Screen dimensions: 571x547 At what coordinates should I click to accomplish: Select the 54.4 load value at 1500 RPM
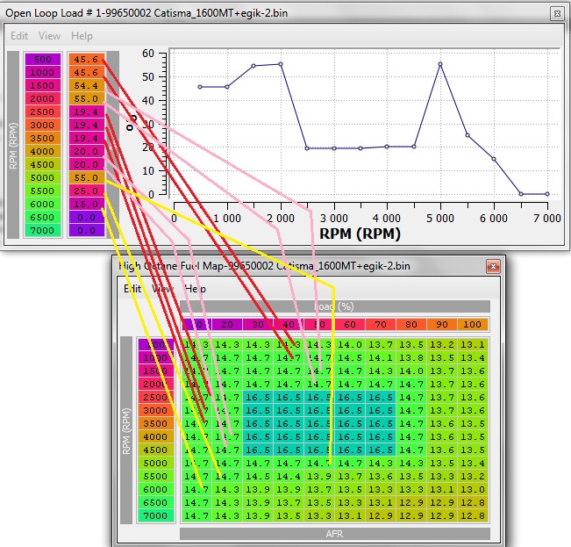coord(86,86)
